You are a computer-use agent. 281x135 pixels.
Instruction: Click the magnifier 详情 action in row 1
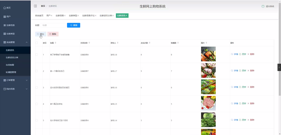coord(235,54)
